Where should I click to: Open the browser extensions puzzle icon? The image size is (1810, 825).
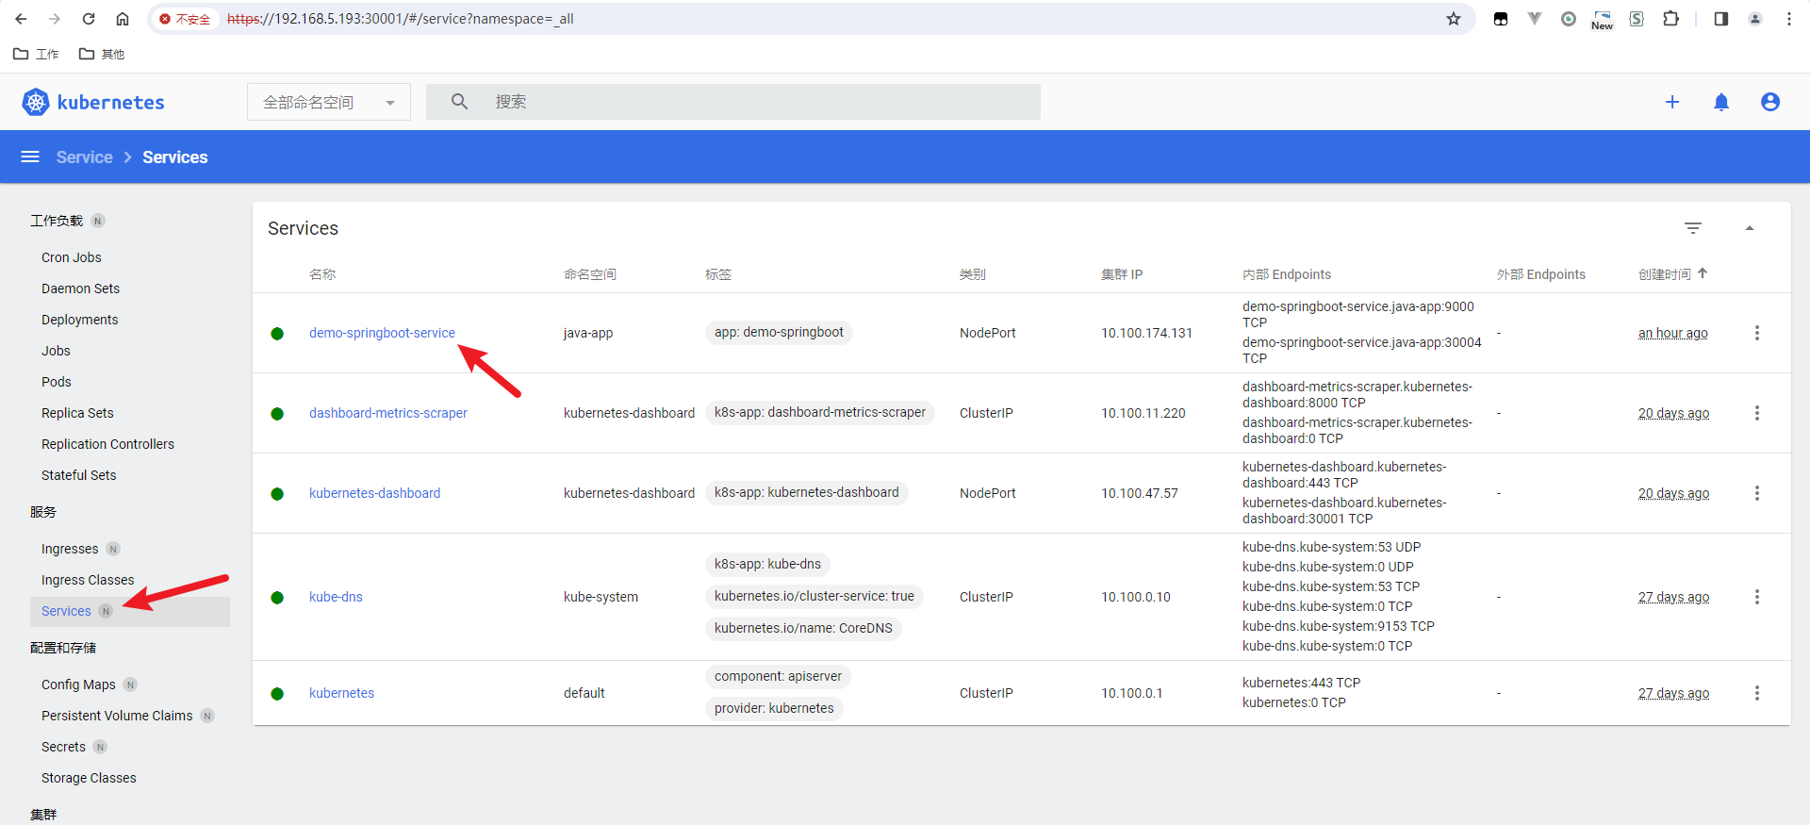[x=1670, y=19]
